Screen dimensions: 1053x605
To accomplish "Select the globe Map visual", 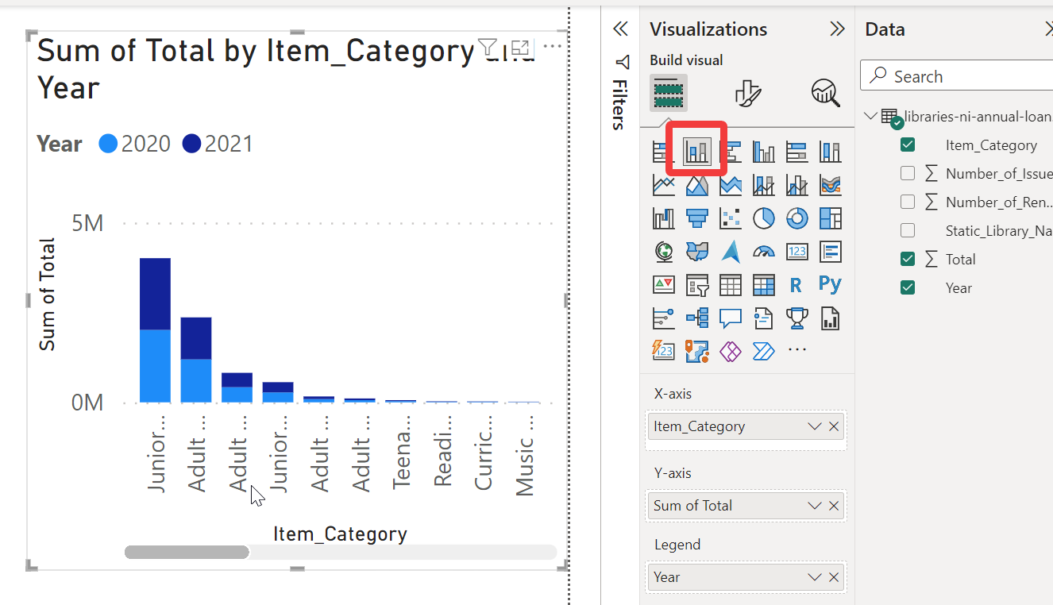I will coord(663,252).
